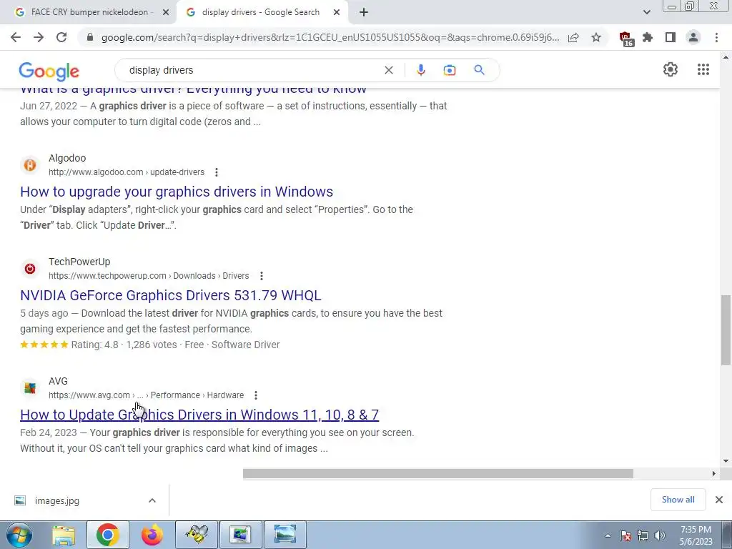
Task: Search by image camera icon
Action: [x=450, y=70]
